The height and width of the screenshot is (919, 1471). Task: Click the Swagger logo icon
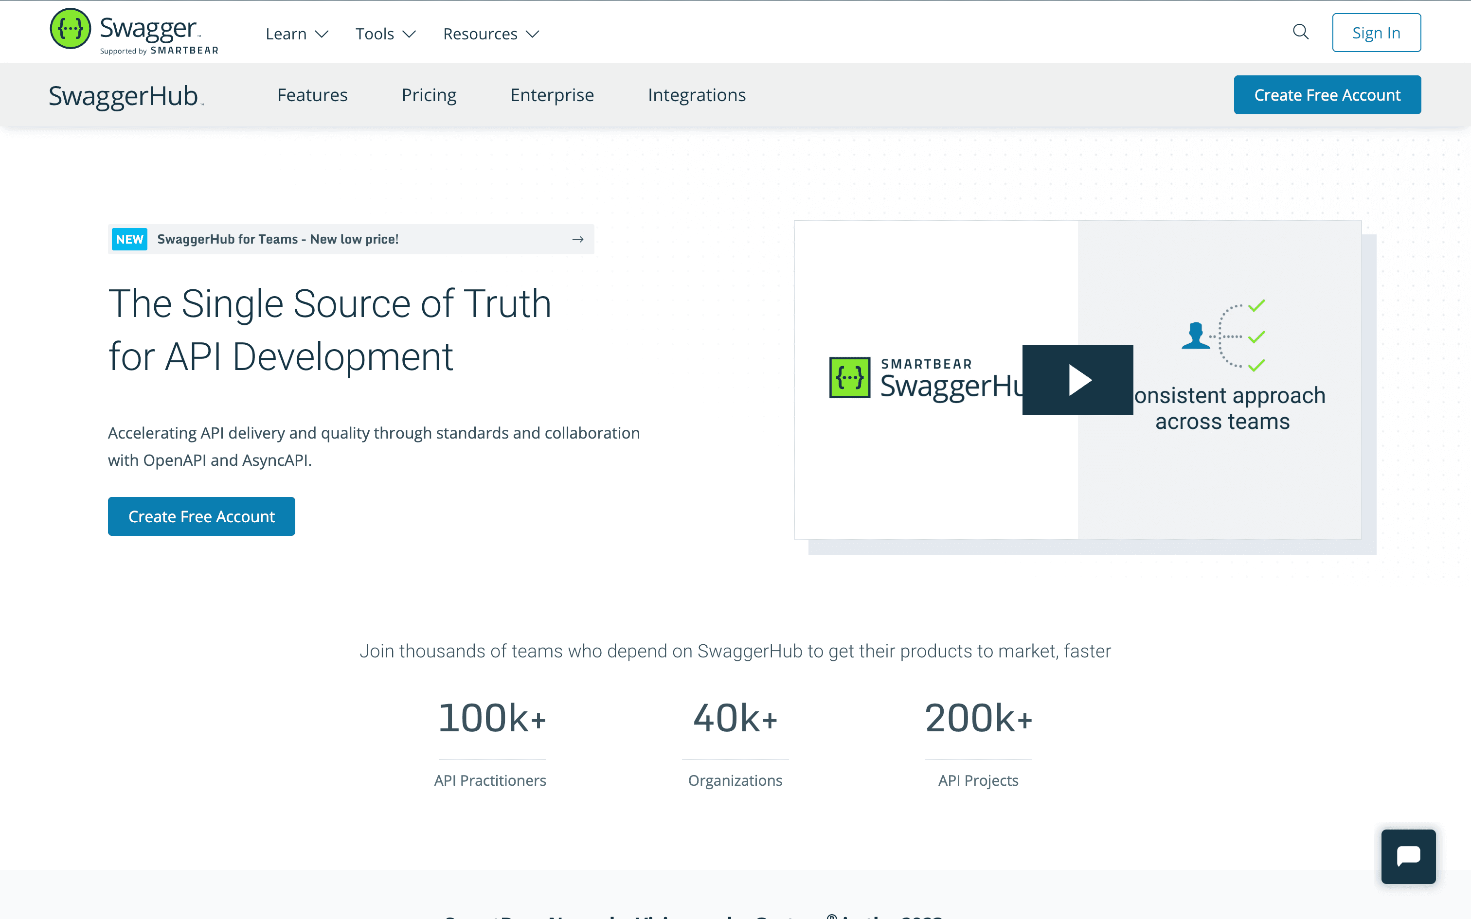(71, 29)
